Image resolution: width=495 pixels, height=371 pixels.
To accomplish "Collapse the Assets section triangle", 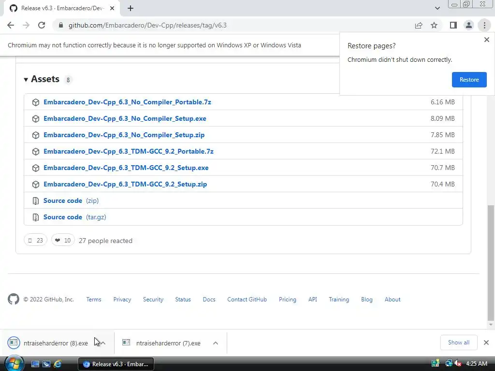I will [x=26, y=80].
